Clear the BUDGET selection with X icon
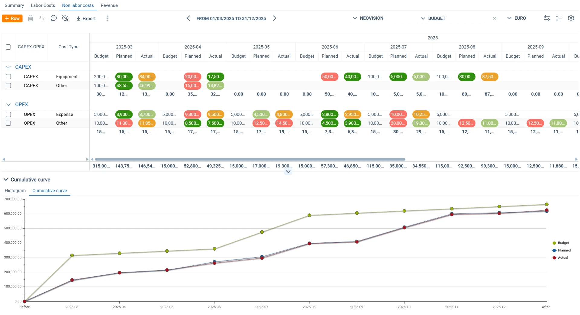The image size is (580, 315). [x=495, y=19]
